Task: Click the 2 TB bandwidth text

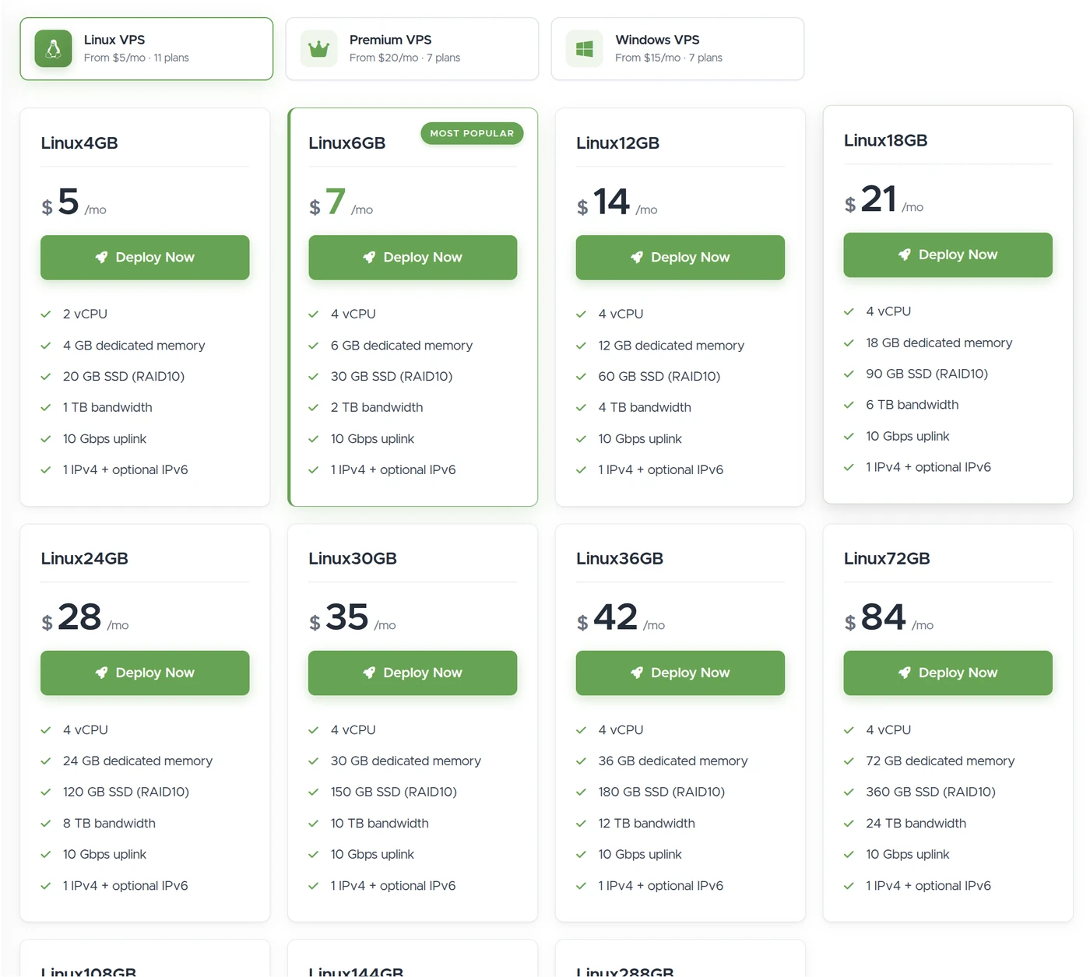Action: (377, 408)
